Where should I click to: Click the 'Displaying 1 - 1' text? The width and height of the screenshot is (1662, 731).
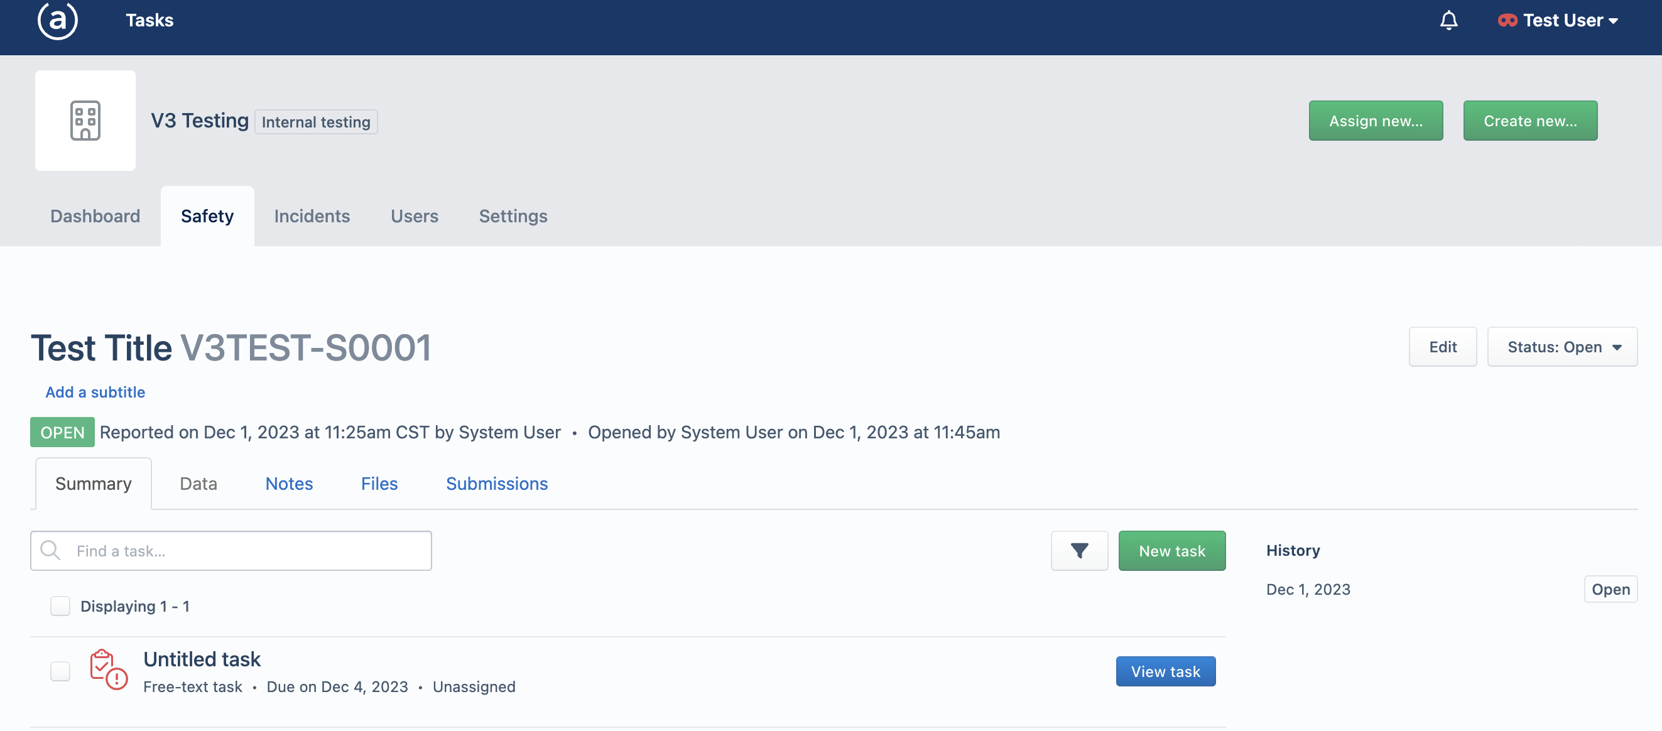tap(134, 606)
